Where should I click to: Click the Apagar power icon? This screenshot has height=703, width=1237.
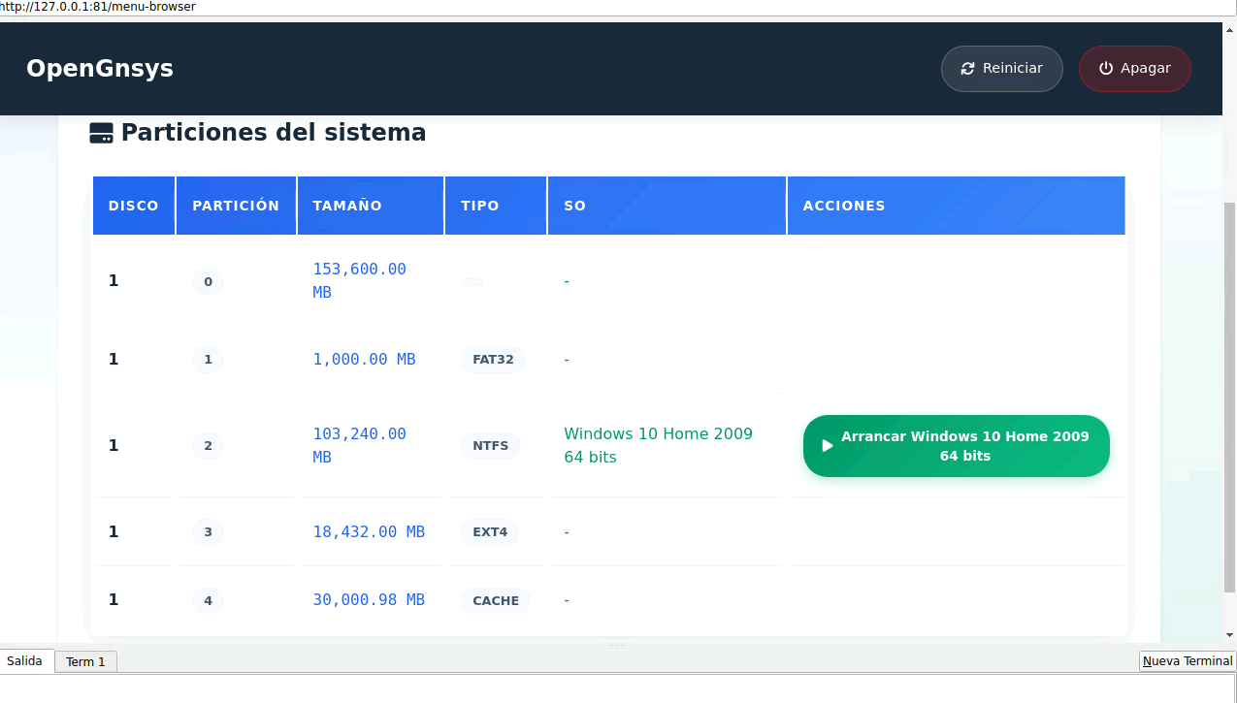[x=1105, y=69]
